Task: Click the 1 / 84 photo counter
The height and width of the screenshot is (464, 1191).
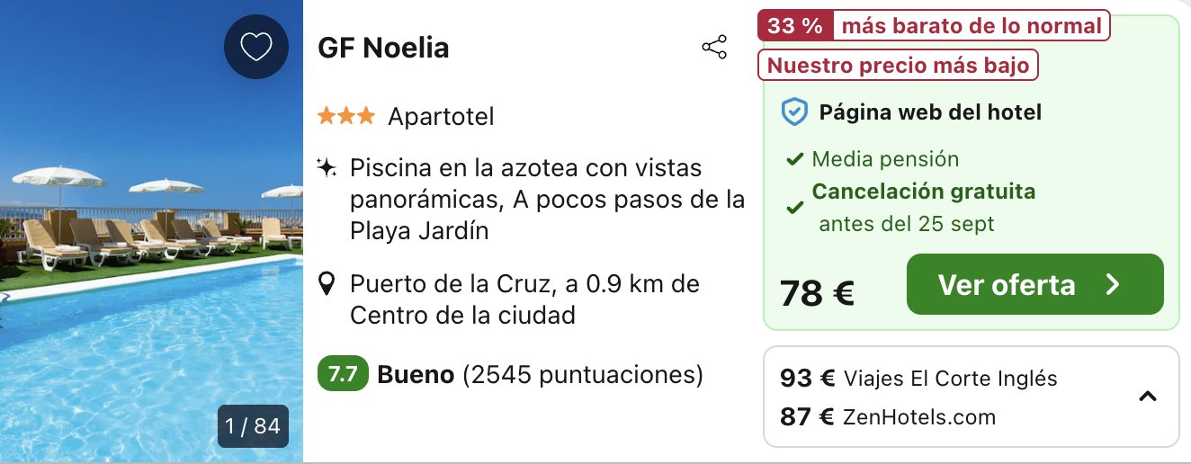Action: (254, 425)
